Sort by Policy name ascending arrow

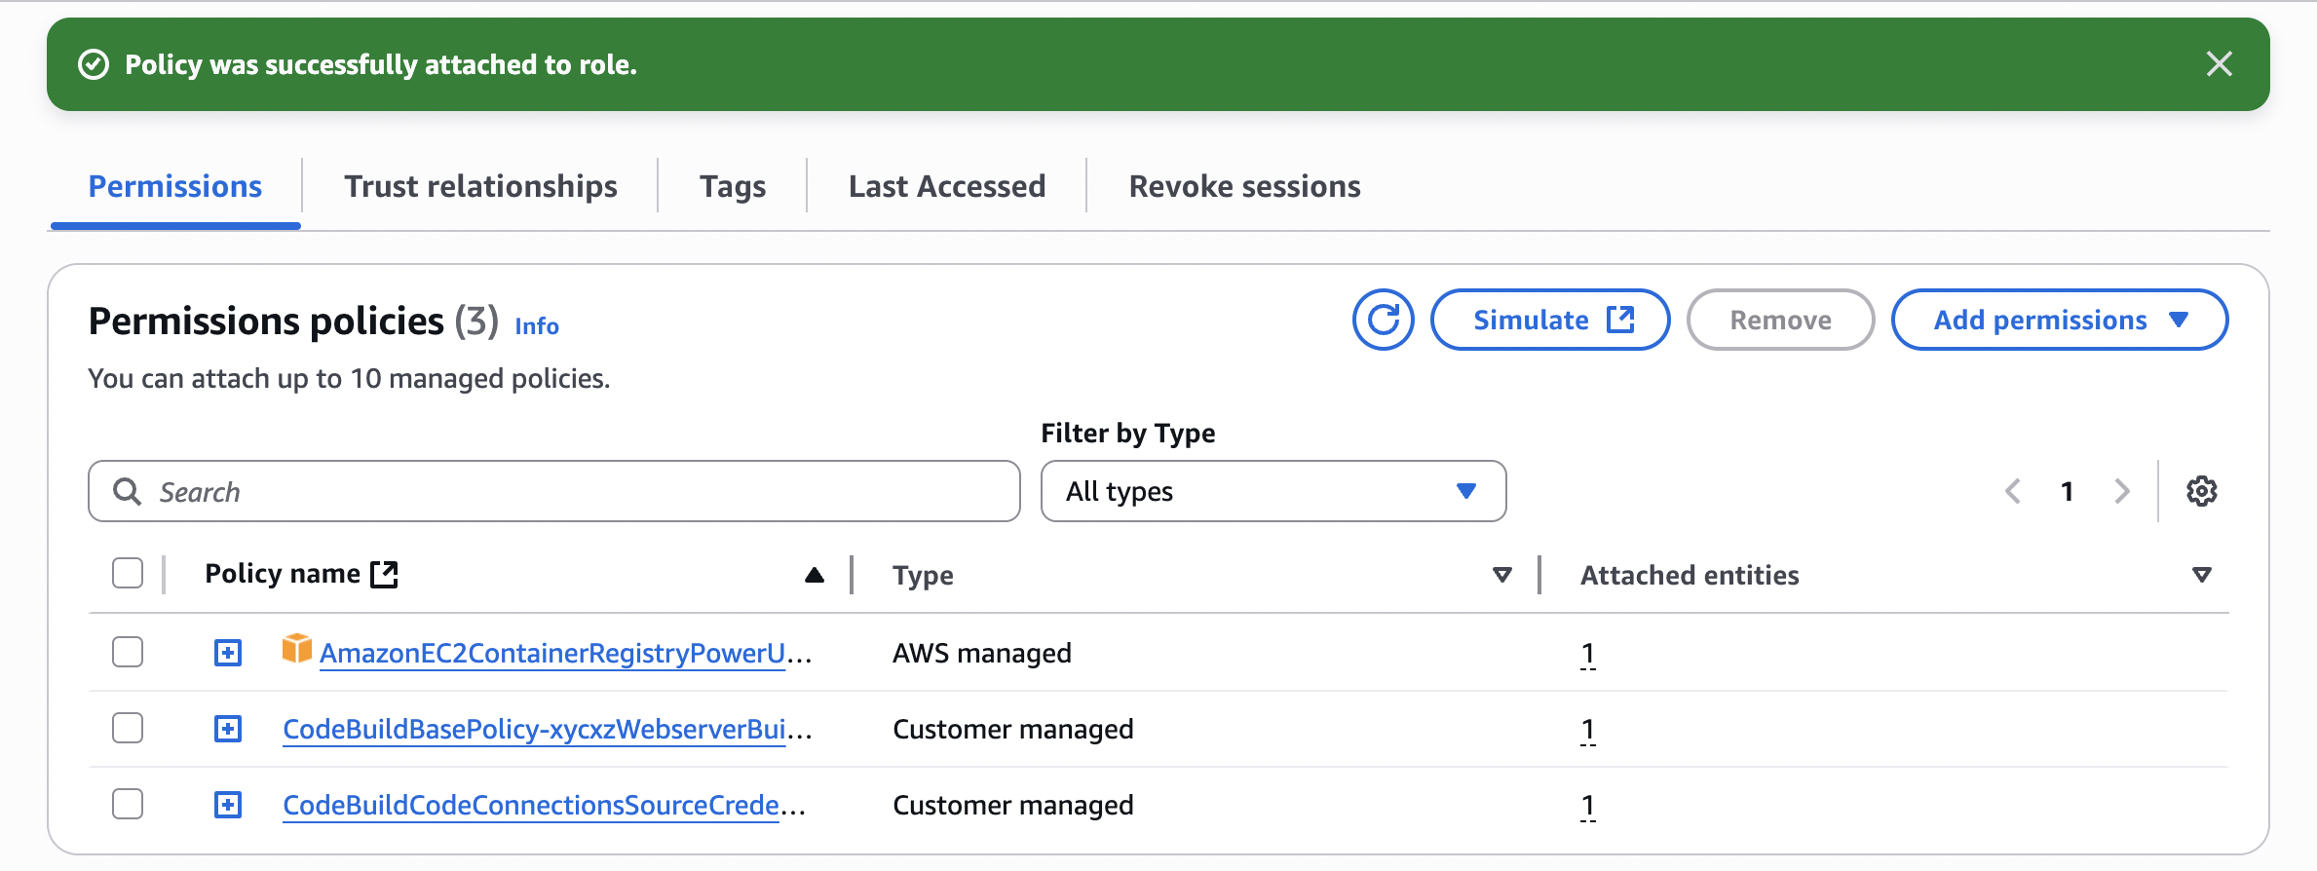click(815, 575)
